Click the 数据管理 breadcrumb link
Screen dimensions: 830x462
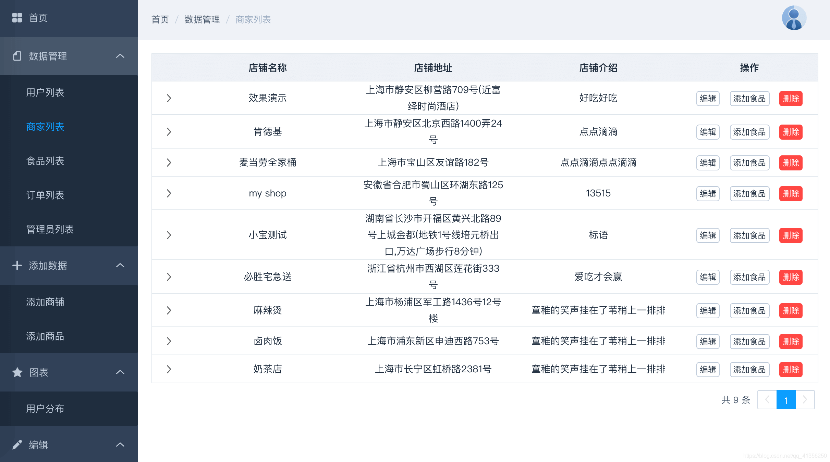click(x=202, y=19)
